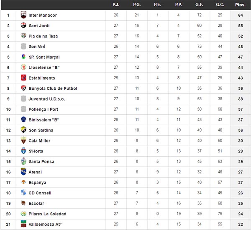251x230 pixels.
Task: Click the P.G. column header
Action: (137, 5)
